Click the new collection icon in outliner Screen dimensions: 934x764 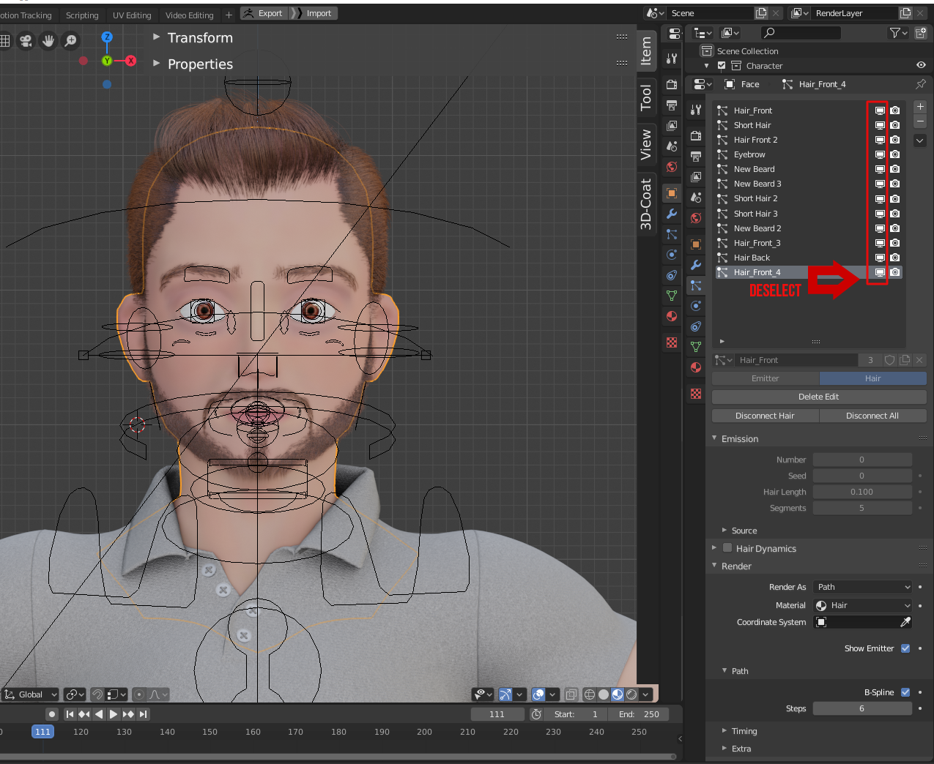click(x=920, y=32)
